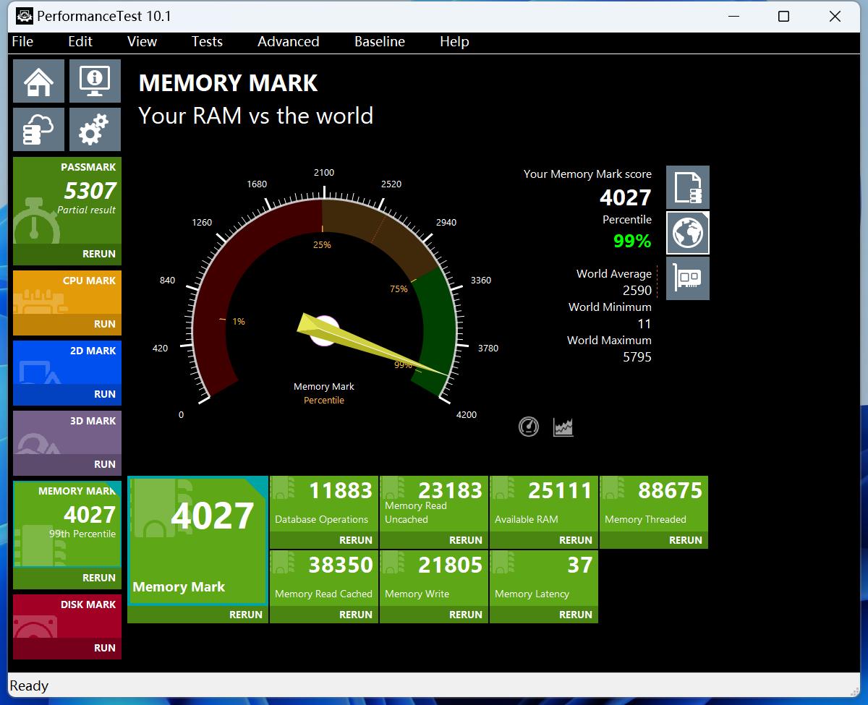Switch to the speedometer gauge view icon

529,427
